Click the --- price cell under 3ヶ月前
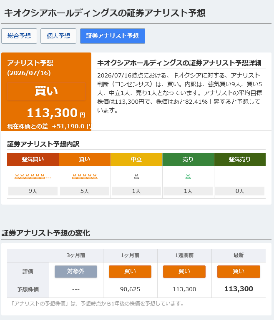This screenshot has height=320, width=274. (76, 289)
